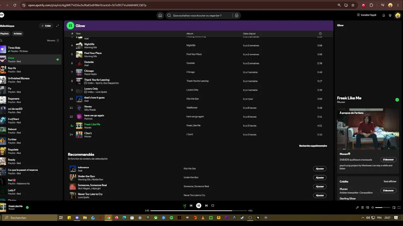
Task: Open the Récents sort dropdown
Action: point(53,40)
